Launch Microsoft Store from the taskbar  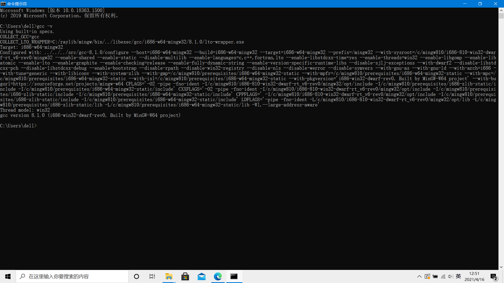tap(185, 276)
